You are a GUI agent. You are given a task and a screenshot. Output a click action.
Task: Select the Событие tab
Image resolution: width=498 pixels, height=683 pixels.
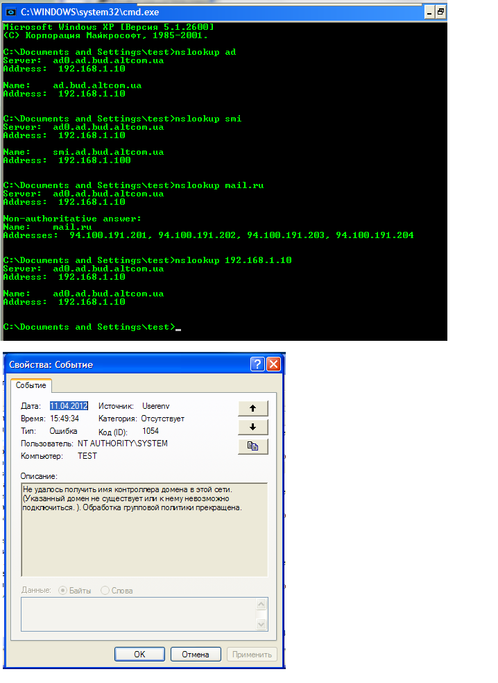pos(31,385)
